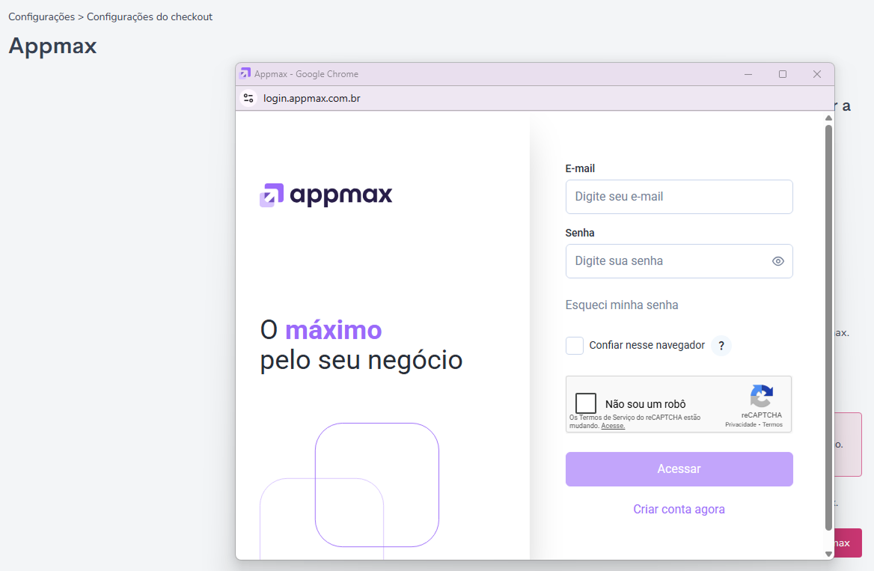The image size is (874, 571).
Task: Click the popup vertical scrollbar thumb
Action: pyautogui.click(x=828, y=328)
